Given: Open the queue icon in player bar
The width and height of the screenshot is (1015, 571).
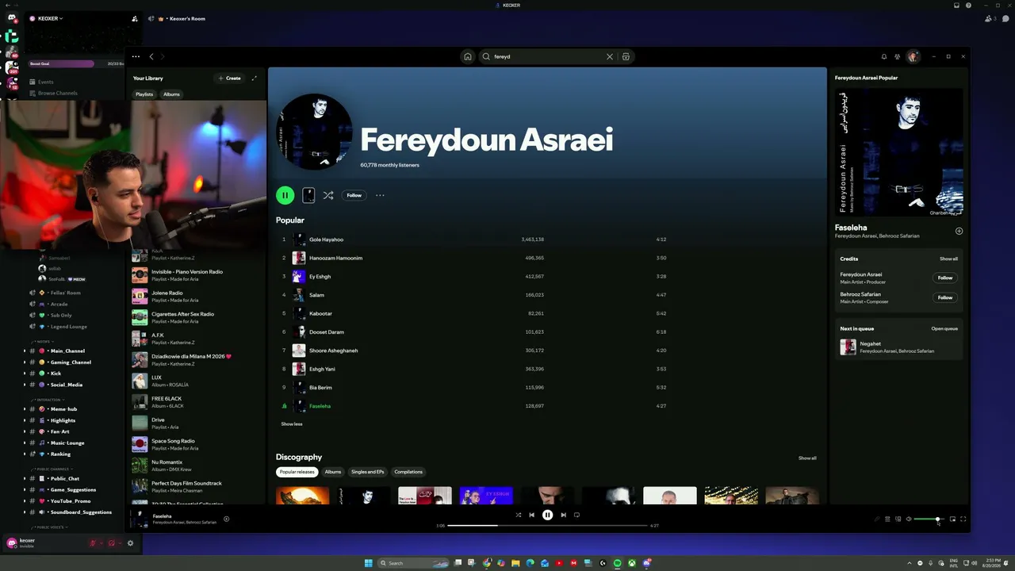Looking at the screenshot, I should [x=887, y=519].
